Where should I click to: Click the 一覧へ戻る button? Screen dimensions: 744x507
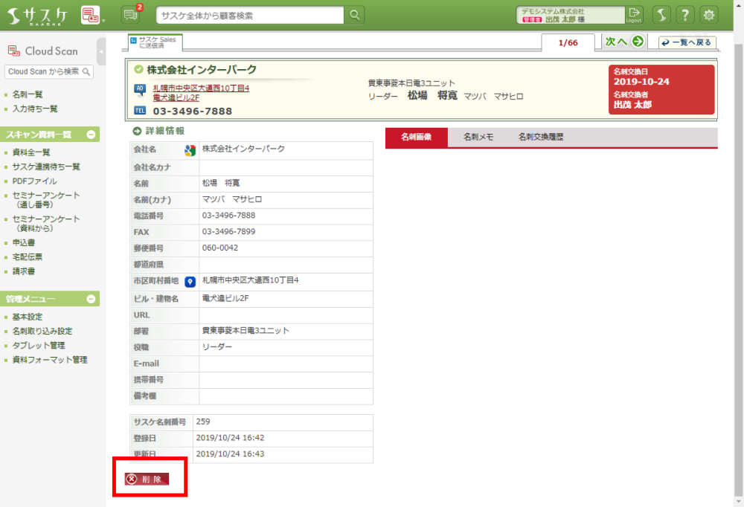click(x=684, y=42)
